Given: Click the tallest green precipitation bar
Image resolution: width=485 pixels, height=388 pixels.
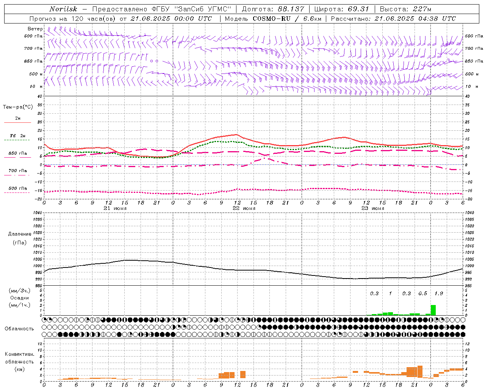Looking at the screenshot, I should [433, 310].
